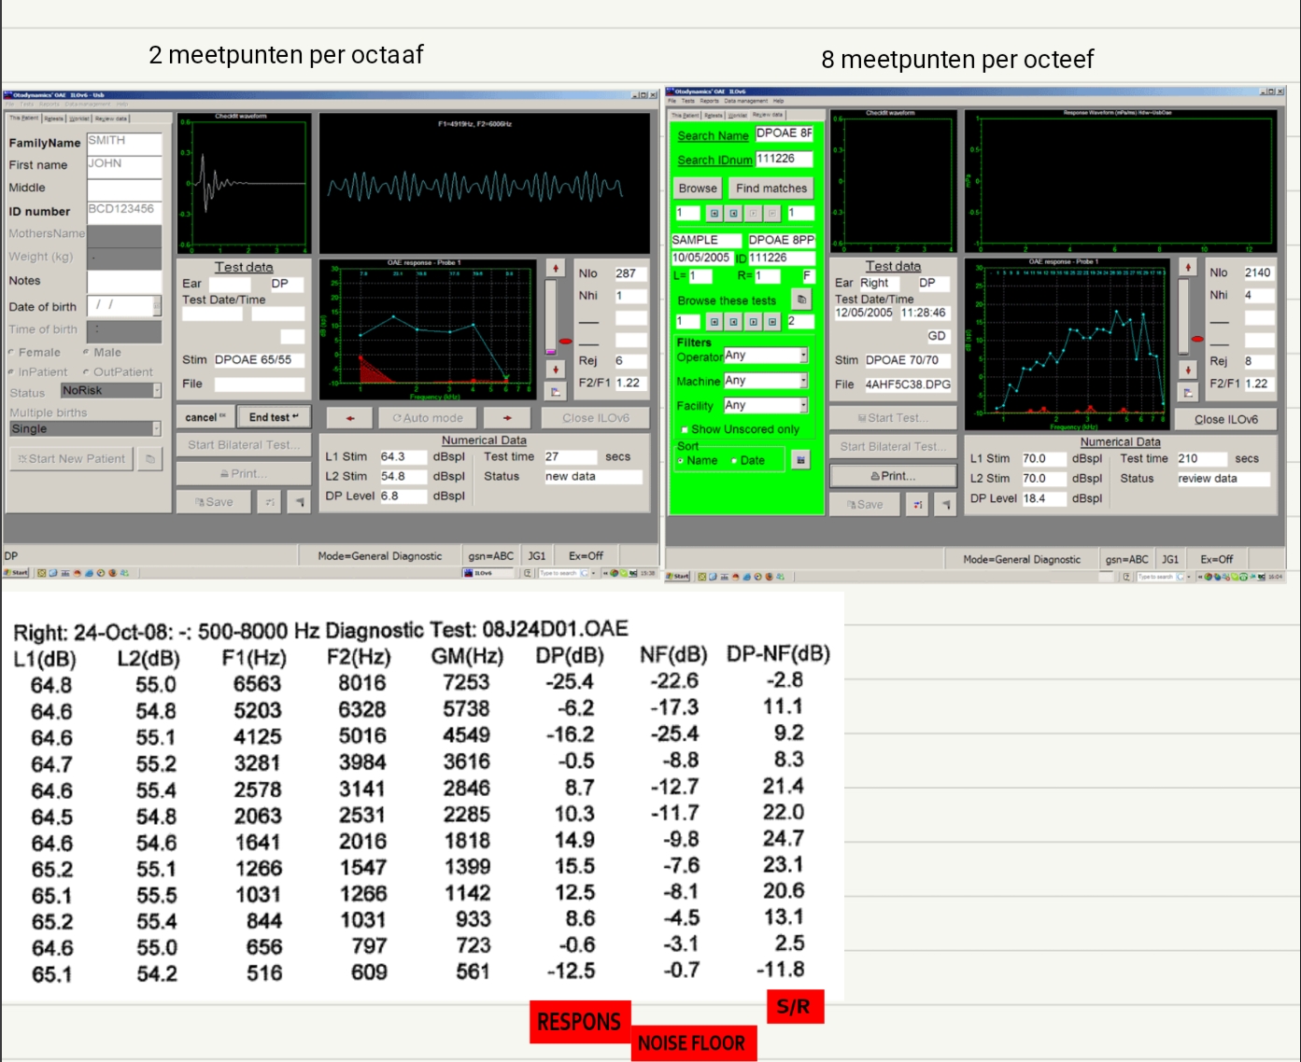Open Tests menu in right window

click(687, 101)
